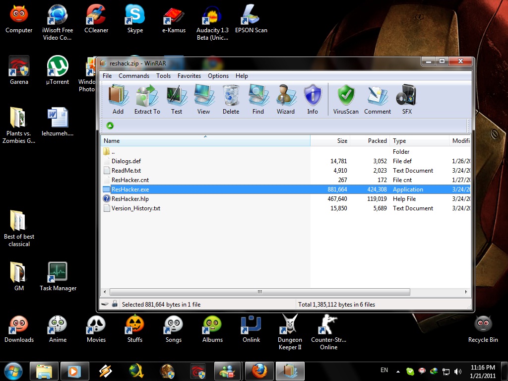Go up one level with green arrow
The width and height of the screenshot is (508, 381).
click(x=110, y=126)
